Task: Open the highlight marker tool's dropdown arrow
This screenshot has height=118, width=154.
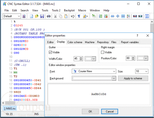Action: coord(87,16)
